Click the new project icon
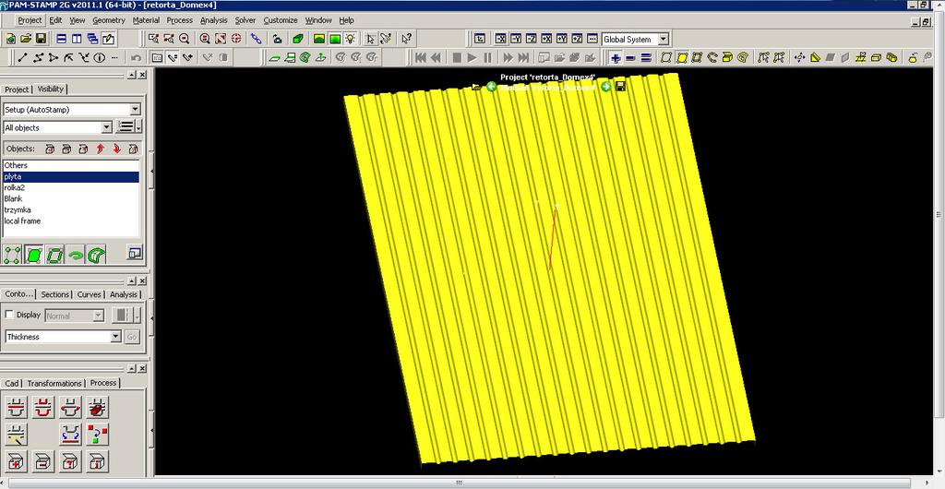Viewport: 945px width, 489px height. tap(11, 39)
